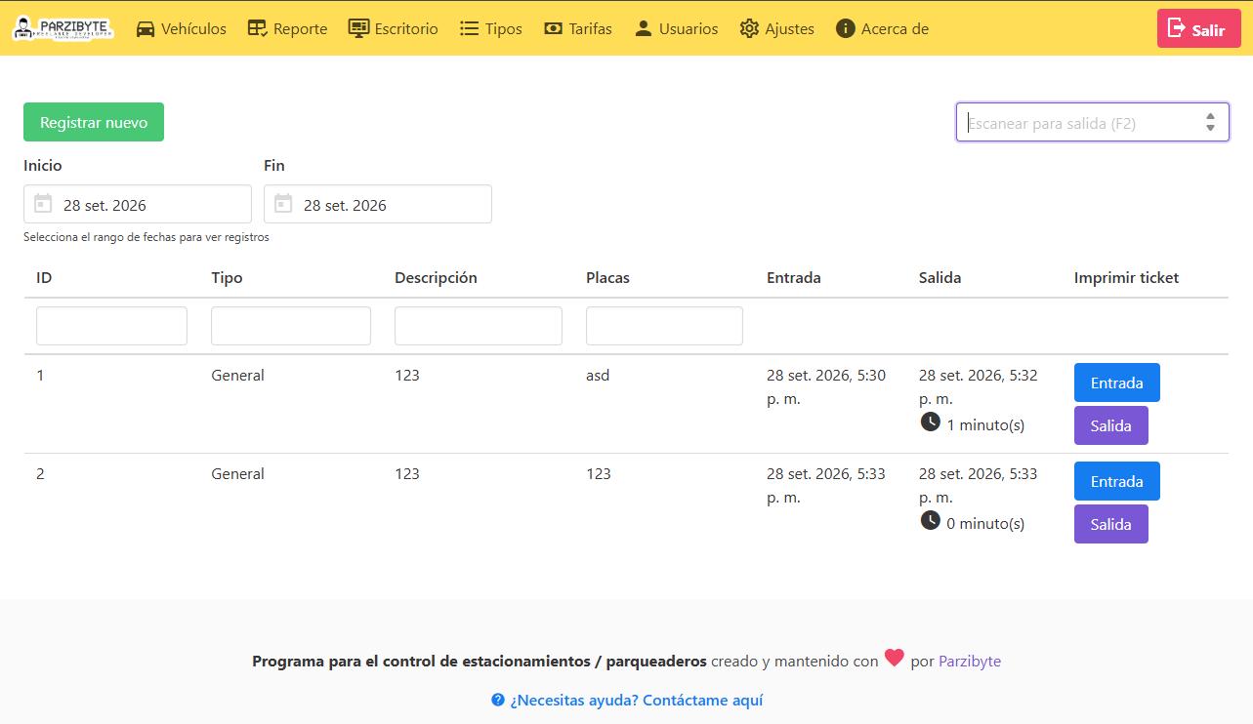Open the Escritorio page
The width and height of the screenshot is (1253, 724).
[x=394, y=29]
